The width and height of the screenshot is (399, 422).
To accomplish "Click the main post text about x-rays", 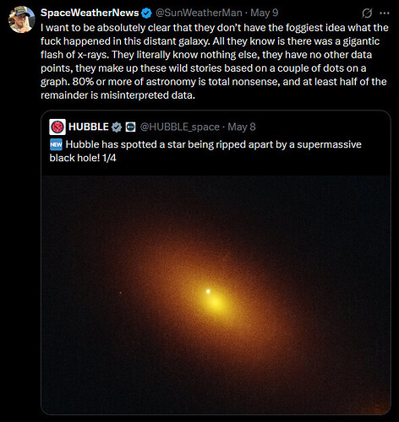I will 215,62.
